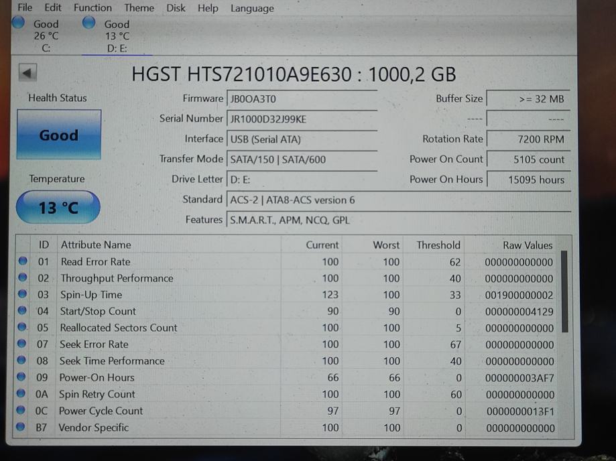Select the Power Cycle Count attribute name

coord(101,411)
